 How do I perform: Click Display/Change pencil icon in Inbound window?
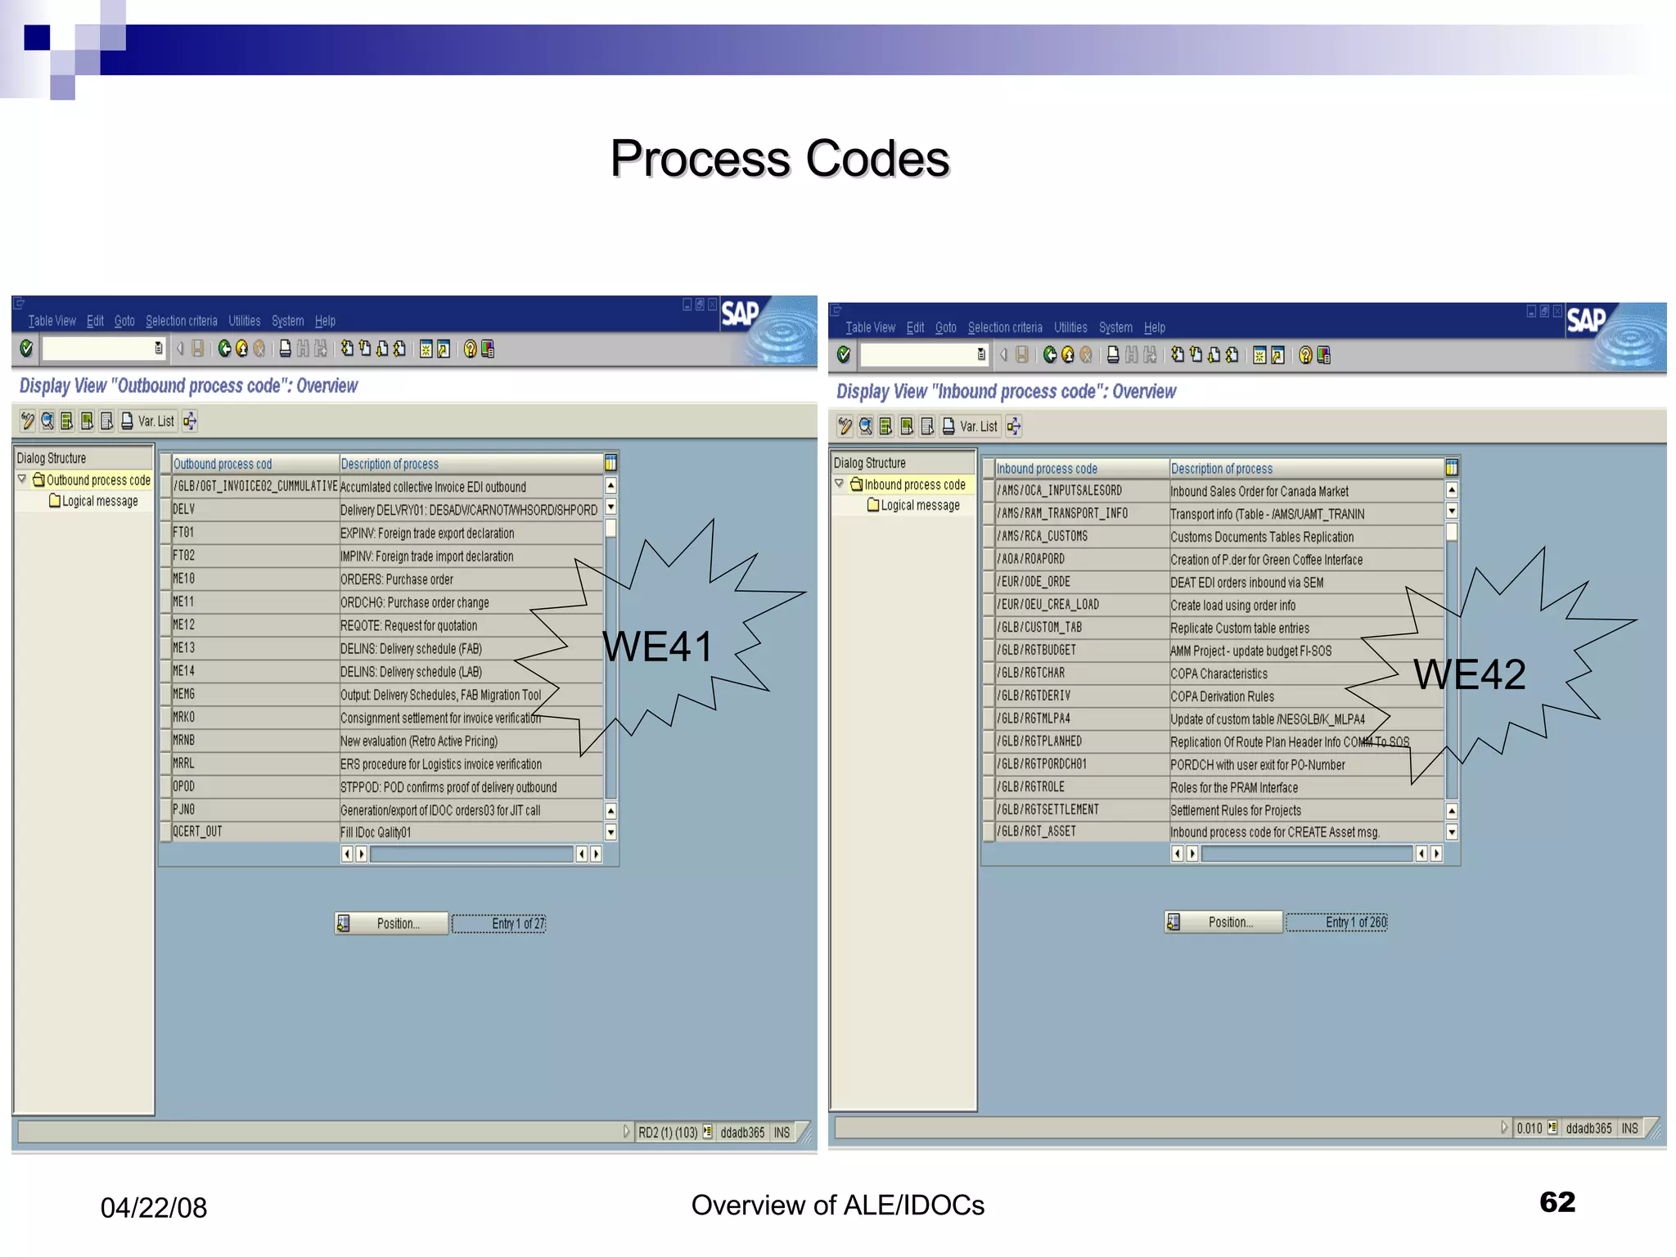click(845, 426)
